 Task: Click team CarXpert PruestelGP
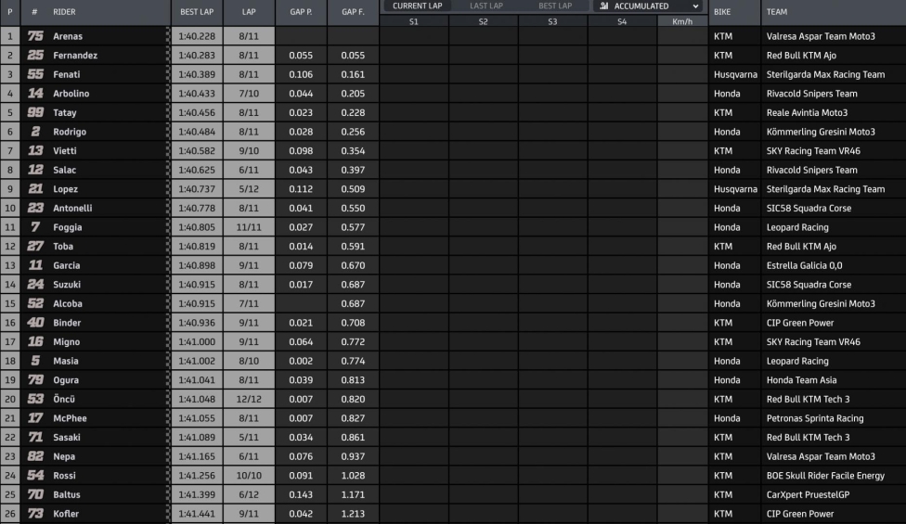coord(808,494)
